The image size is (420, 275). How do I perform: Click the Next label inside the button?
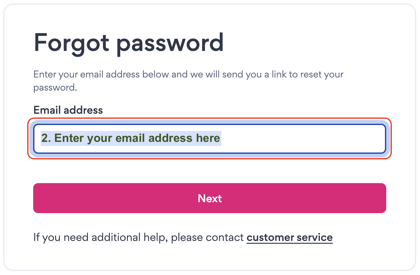tap(210, 198)
